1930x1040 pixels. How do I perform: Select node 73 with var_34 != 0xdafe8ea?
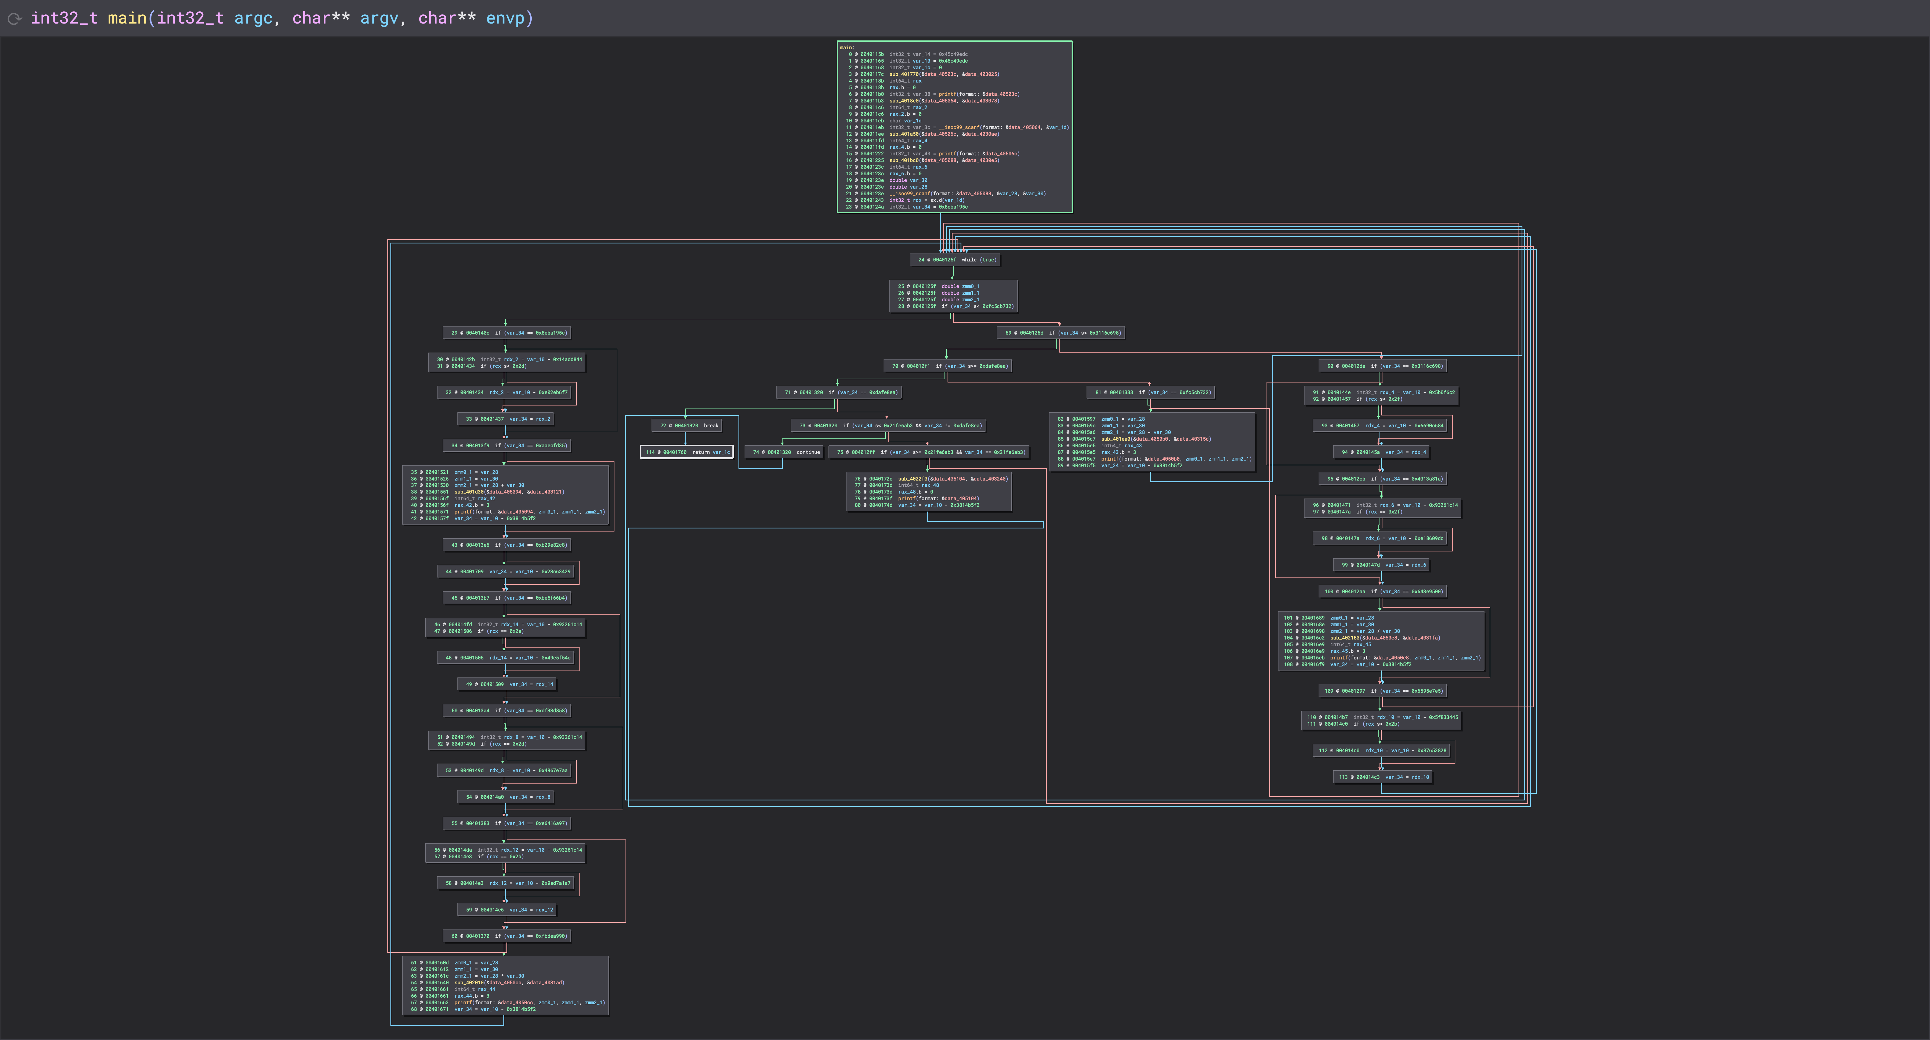click(889, 426)
